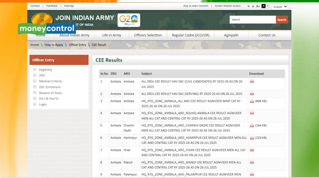
Task: Go to Contact Us menu item
Action: click(267, 35)
